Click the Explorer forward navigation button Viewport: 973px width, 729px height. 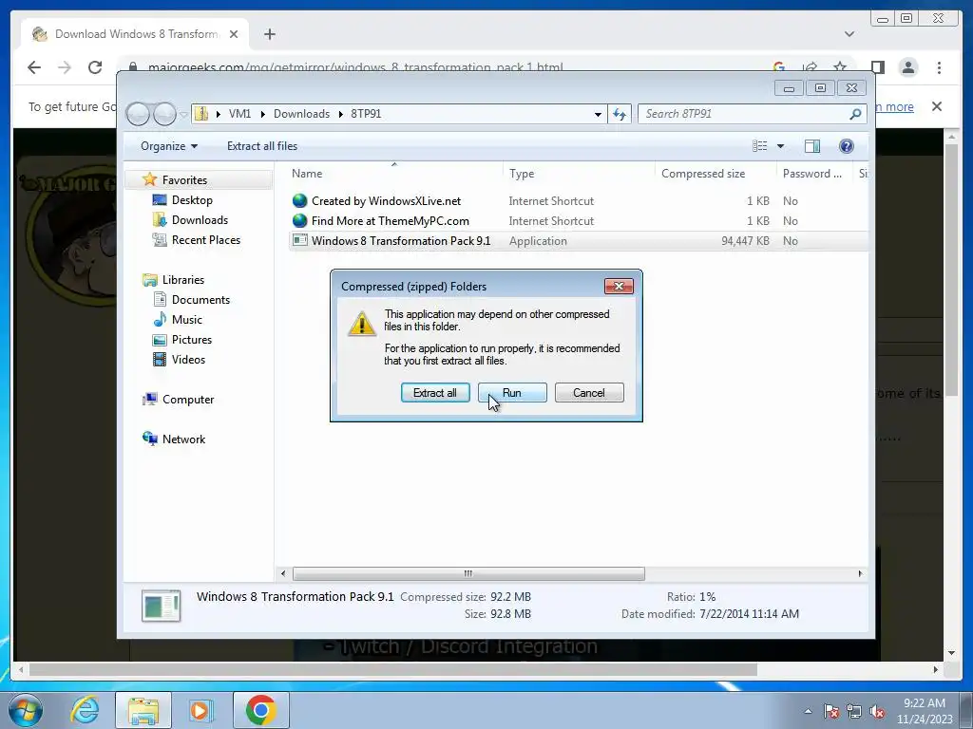[x=164, y=114]
